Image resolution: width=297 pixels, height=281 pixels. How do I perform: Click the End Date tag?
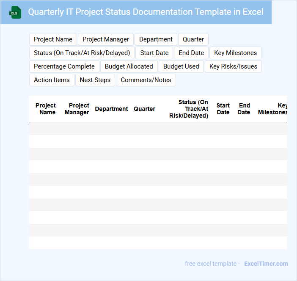tap(191, 53)
